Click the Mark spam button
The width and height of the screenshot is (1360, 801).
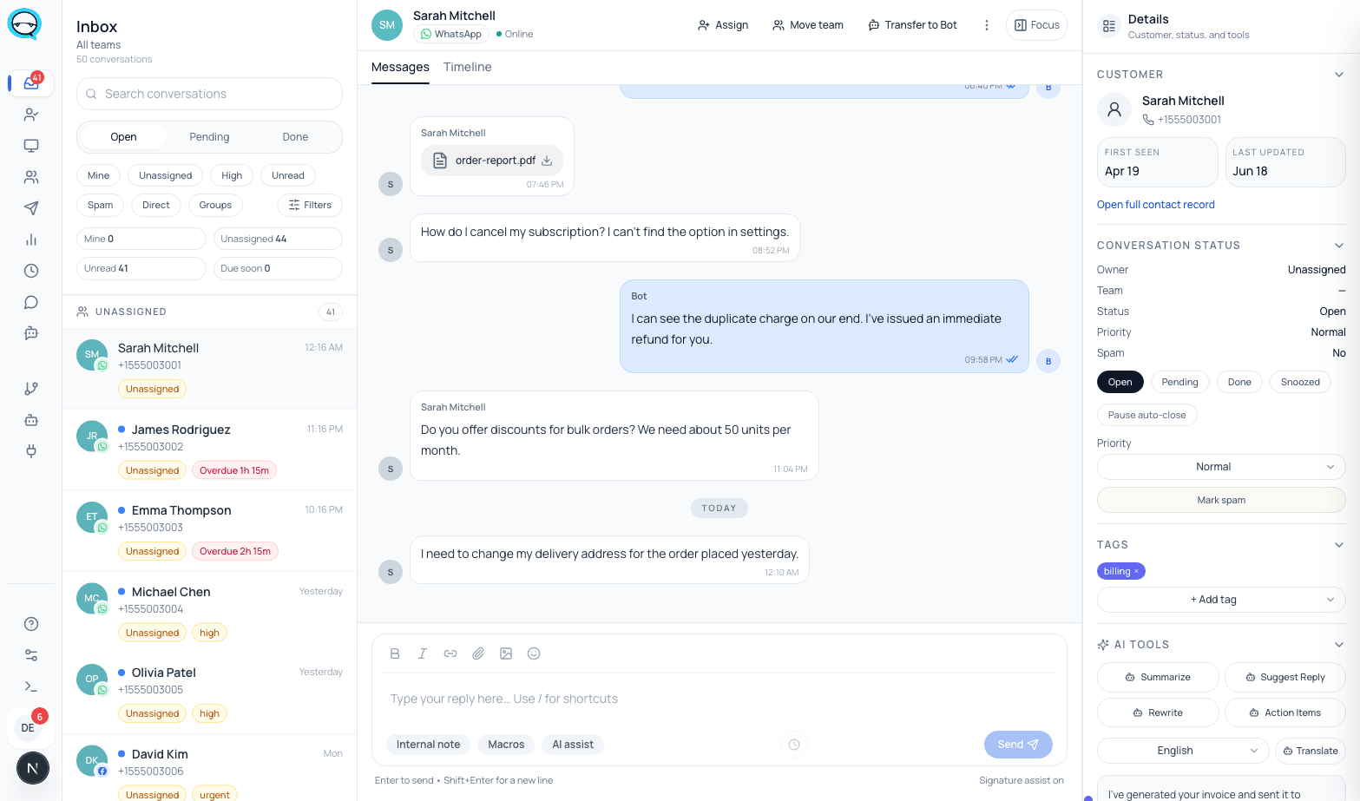click(1221, 500)
